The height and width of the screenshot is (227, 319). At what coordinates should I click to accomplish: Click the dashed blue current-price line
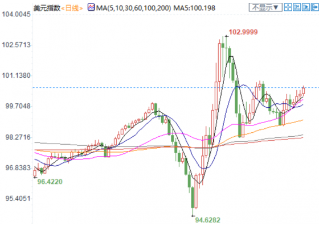tap(175, 87)
